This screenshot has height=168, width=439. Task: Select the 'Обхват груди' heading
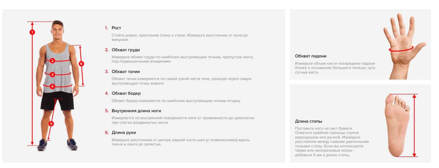coord(126,50)
